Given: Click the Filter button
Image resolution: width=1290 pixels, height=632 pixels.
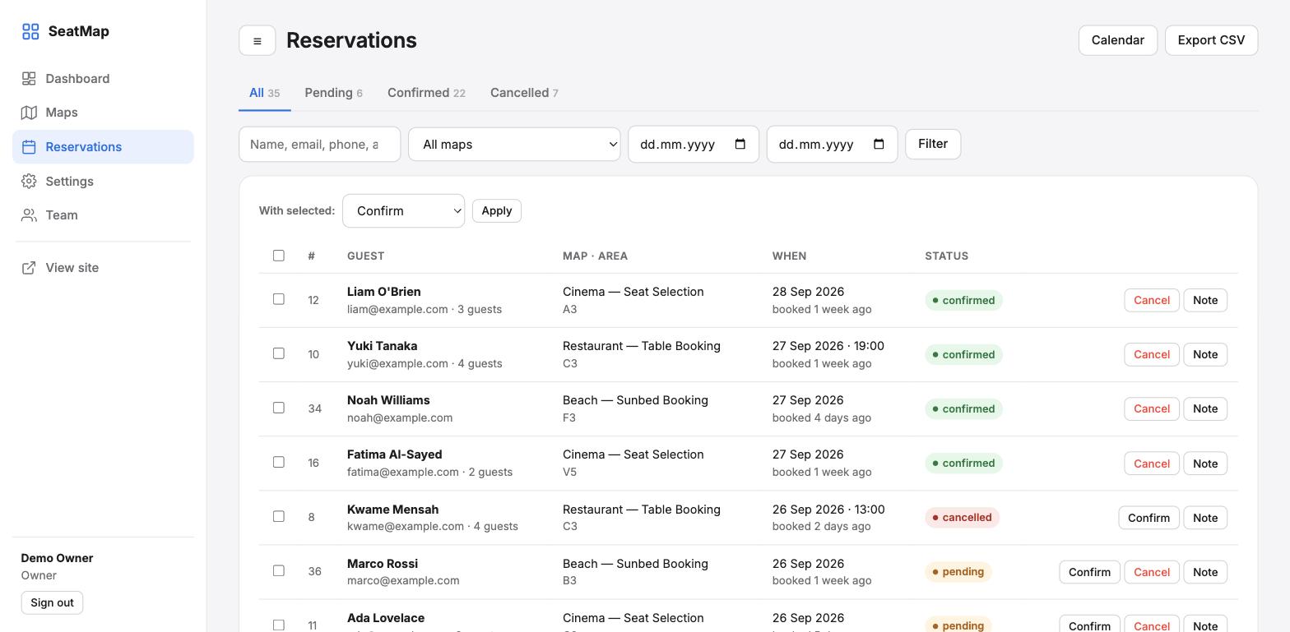Looking at the screenshot, I should (x=933, y=144).
